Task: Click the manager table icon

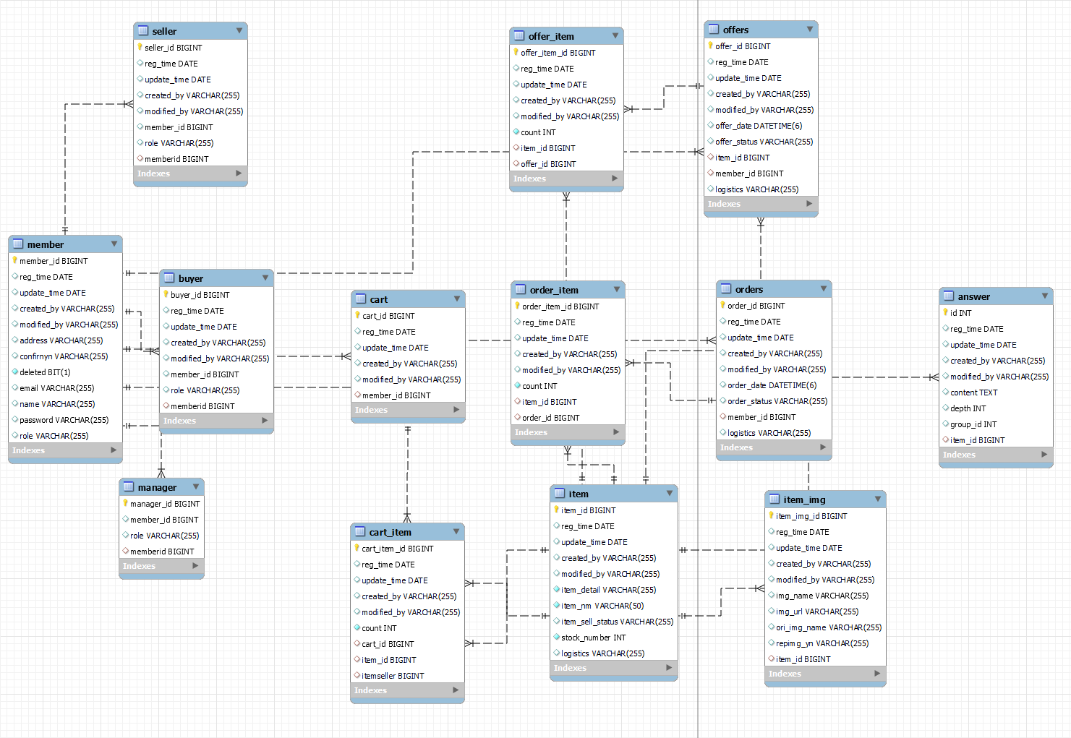Action: point(129,487)
